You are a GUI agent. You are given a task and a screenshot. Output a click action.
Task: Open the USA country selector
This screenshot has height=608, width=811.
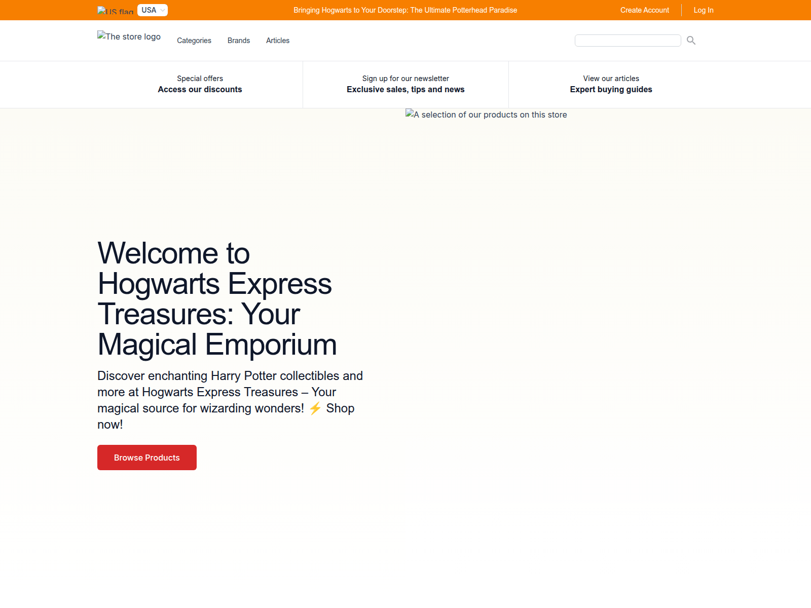[152, 10]
